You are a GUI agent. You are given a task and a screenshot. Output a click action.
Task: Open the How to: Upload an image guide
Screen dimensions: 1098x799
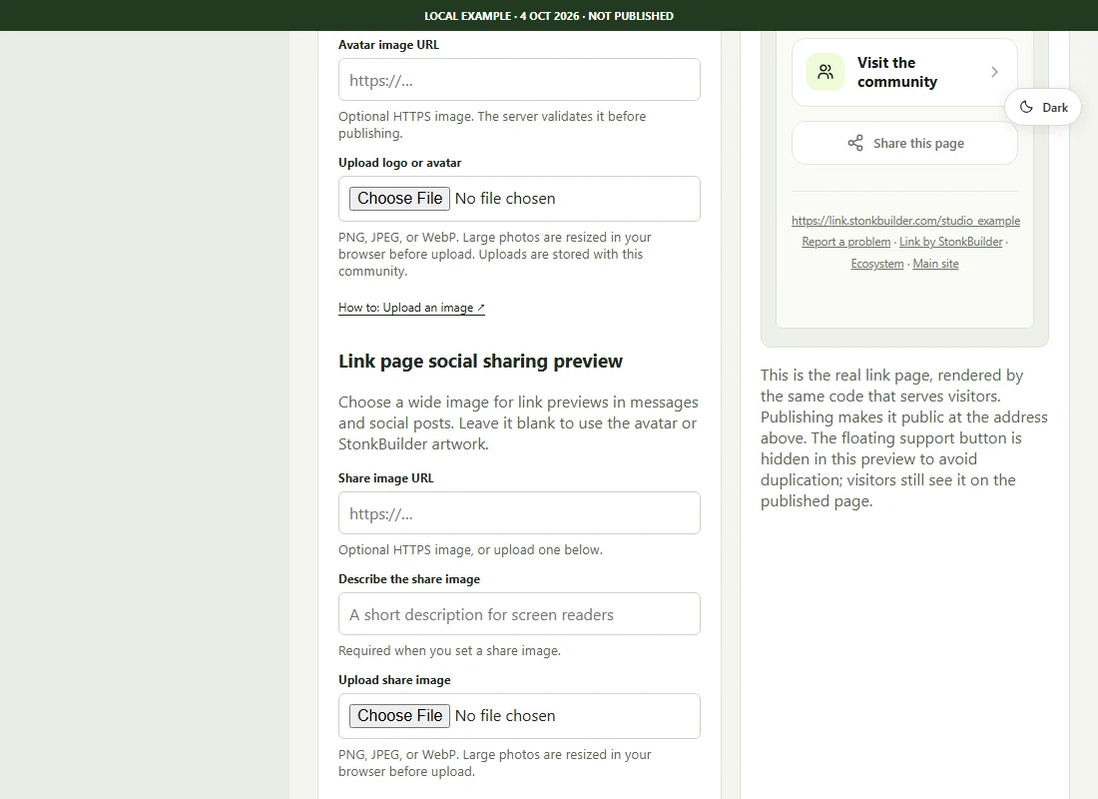click(411, 308)
